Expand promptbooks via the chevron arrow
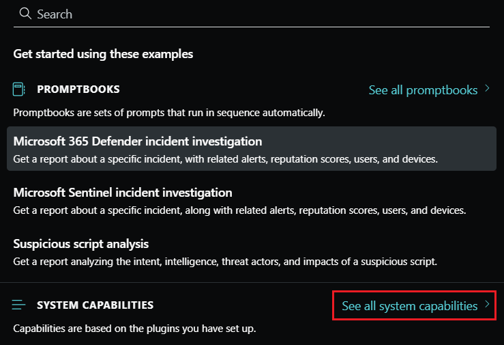 click(487, 89)
